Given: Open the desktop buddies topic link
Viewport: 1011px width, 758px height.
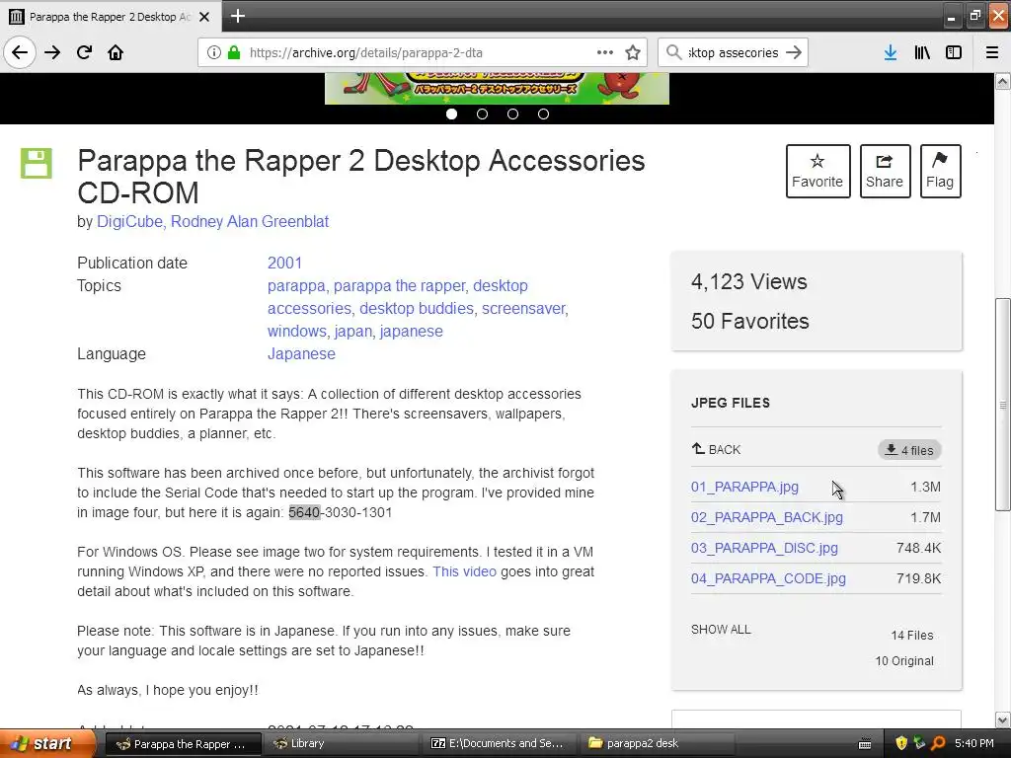Looking at the screenshot, I should pos(416,308).
